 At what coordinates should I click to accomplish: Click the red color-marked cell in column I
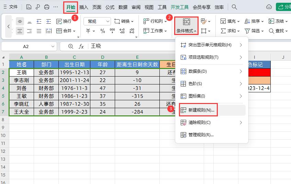(259, 72)
